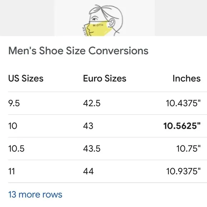Click the US size 11 cell
The image size is (207, 207).
click(x=11, y=171)
